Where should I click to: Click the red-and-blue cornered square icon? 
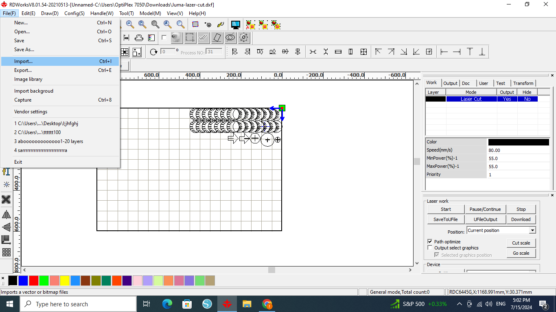click(x=195, y=24)
